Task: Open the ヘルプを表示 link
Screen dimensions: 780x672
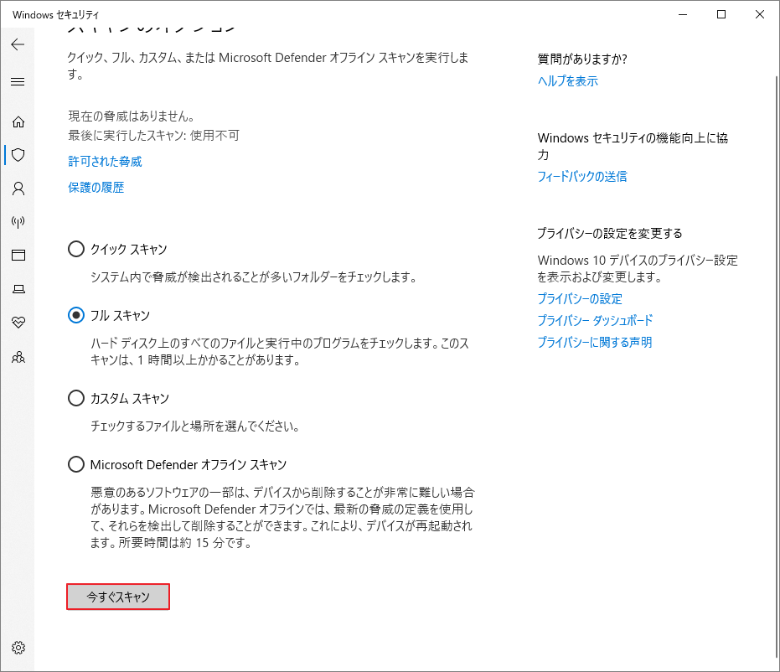Action: click(567, 81)
